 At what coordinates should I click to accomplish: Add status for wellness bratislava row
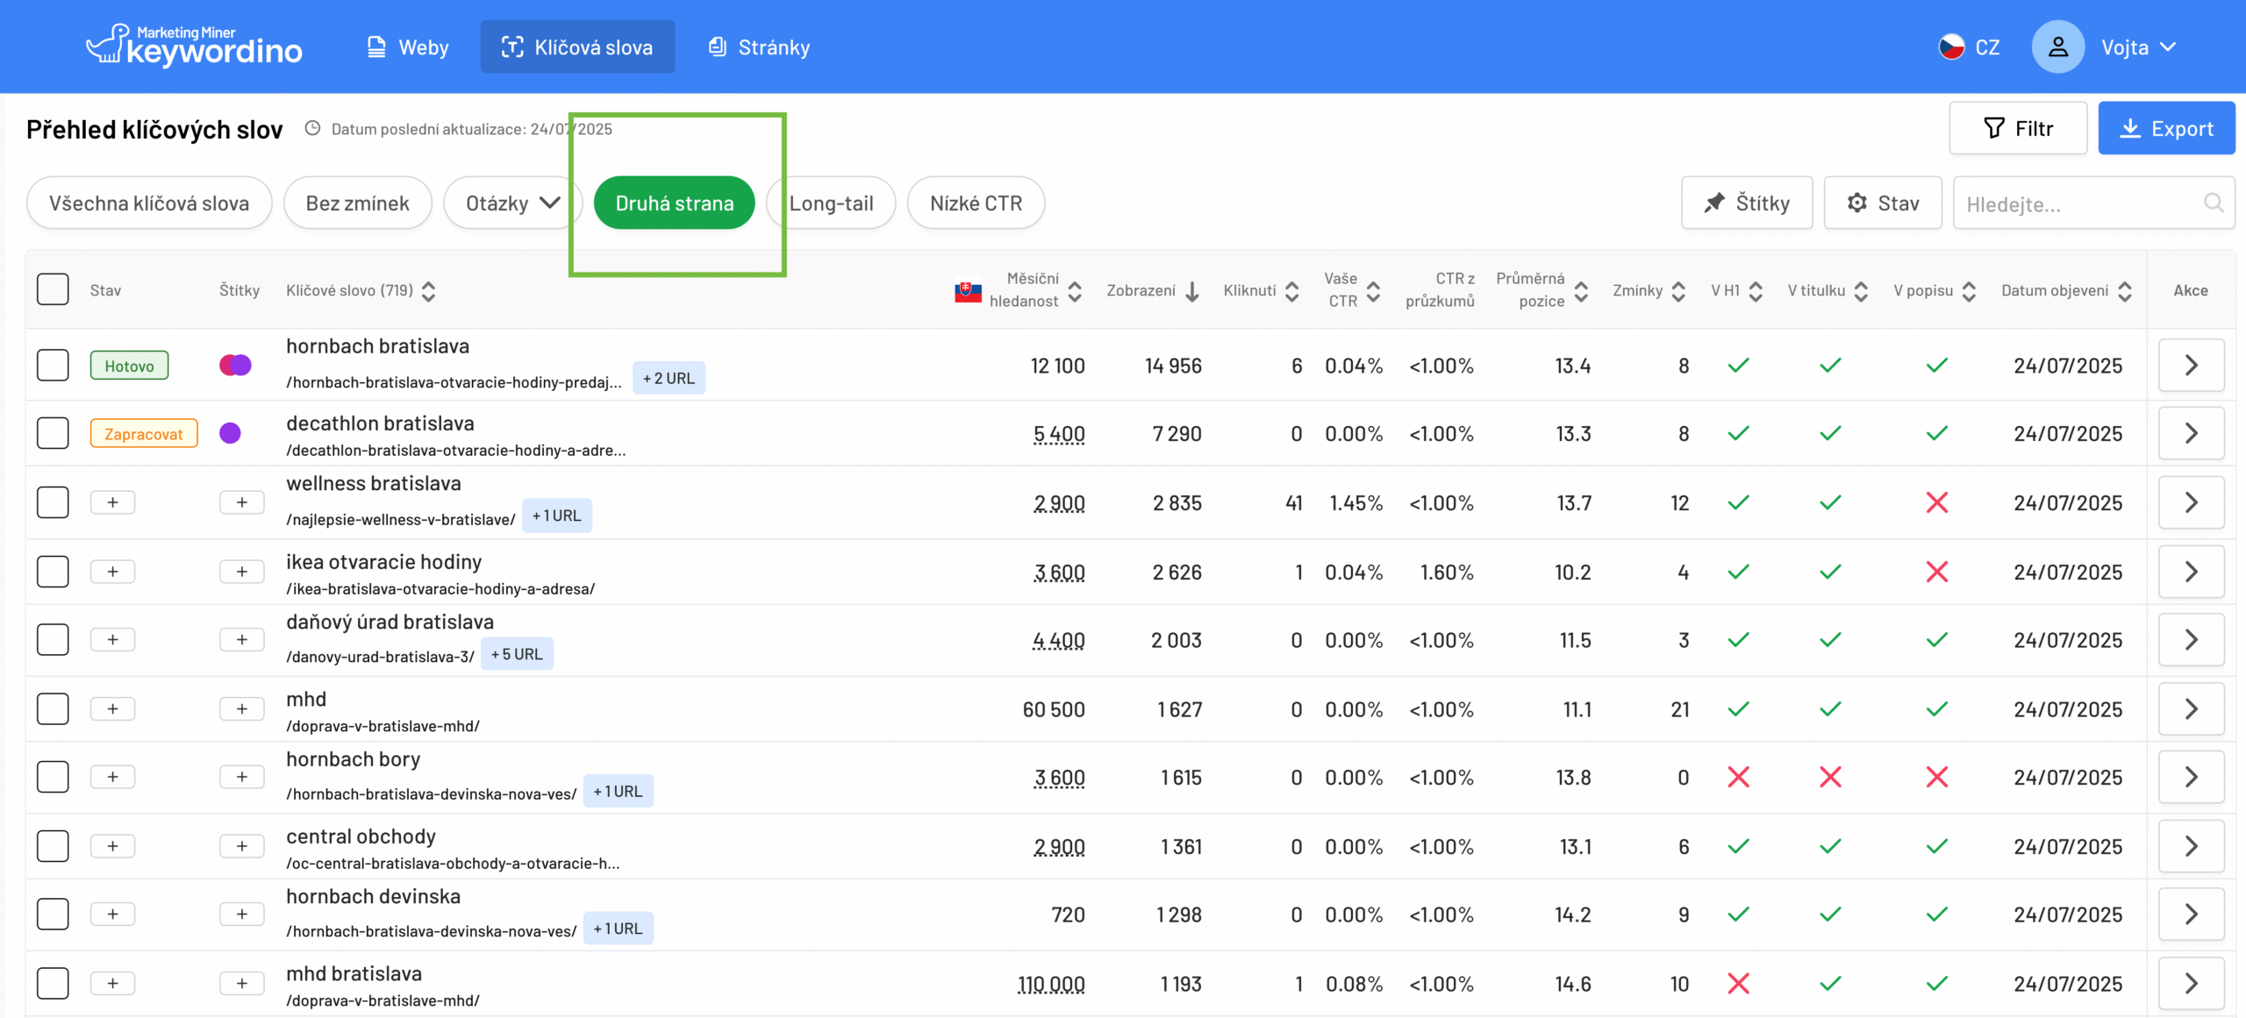click(x=112, y=502)
